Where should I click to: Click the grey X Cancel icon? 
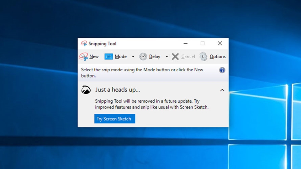coord(175,57)
